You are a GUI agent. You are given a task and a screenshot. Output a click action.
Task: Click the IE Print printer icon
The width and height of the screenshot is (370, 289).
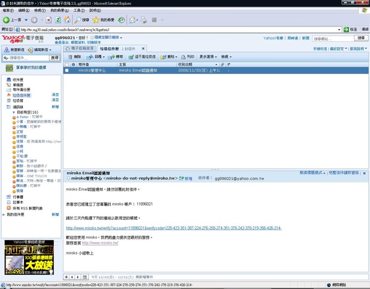tap(144, 20)
